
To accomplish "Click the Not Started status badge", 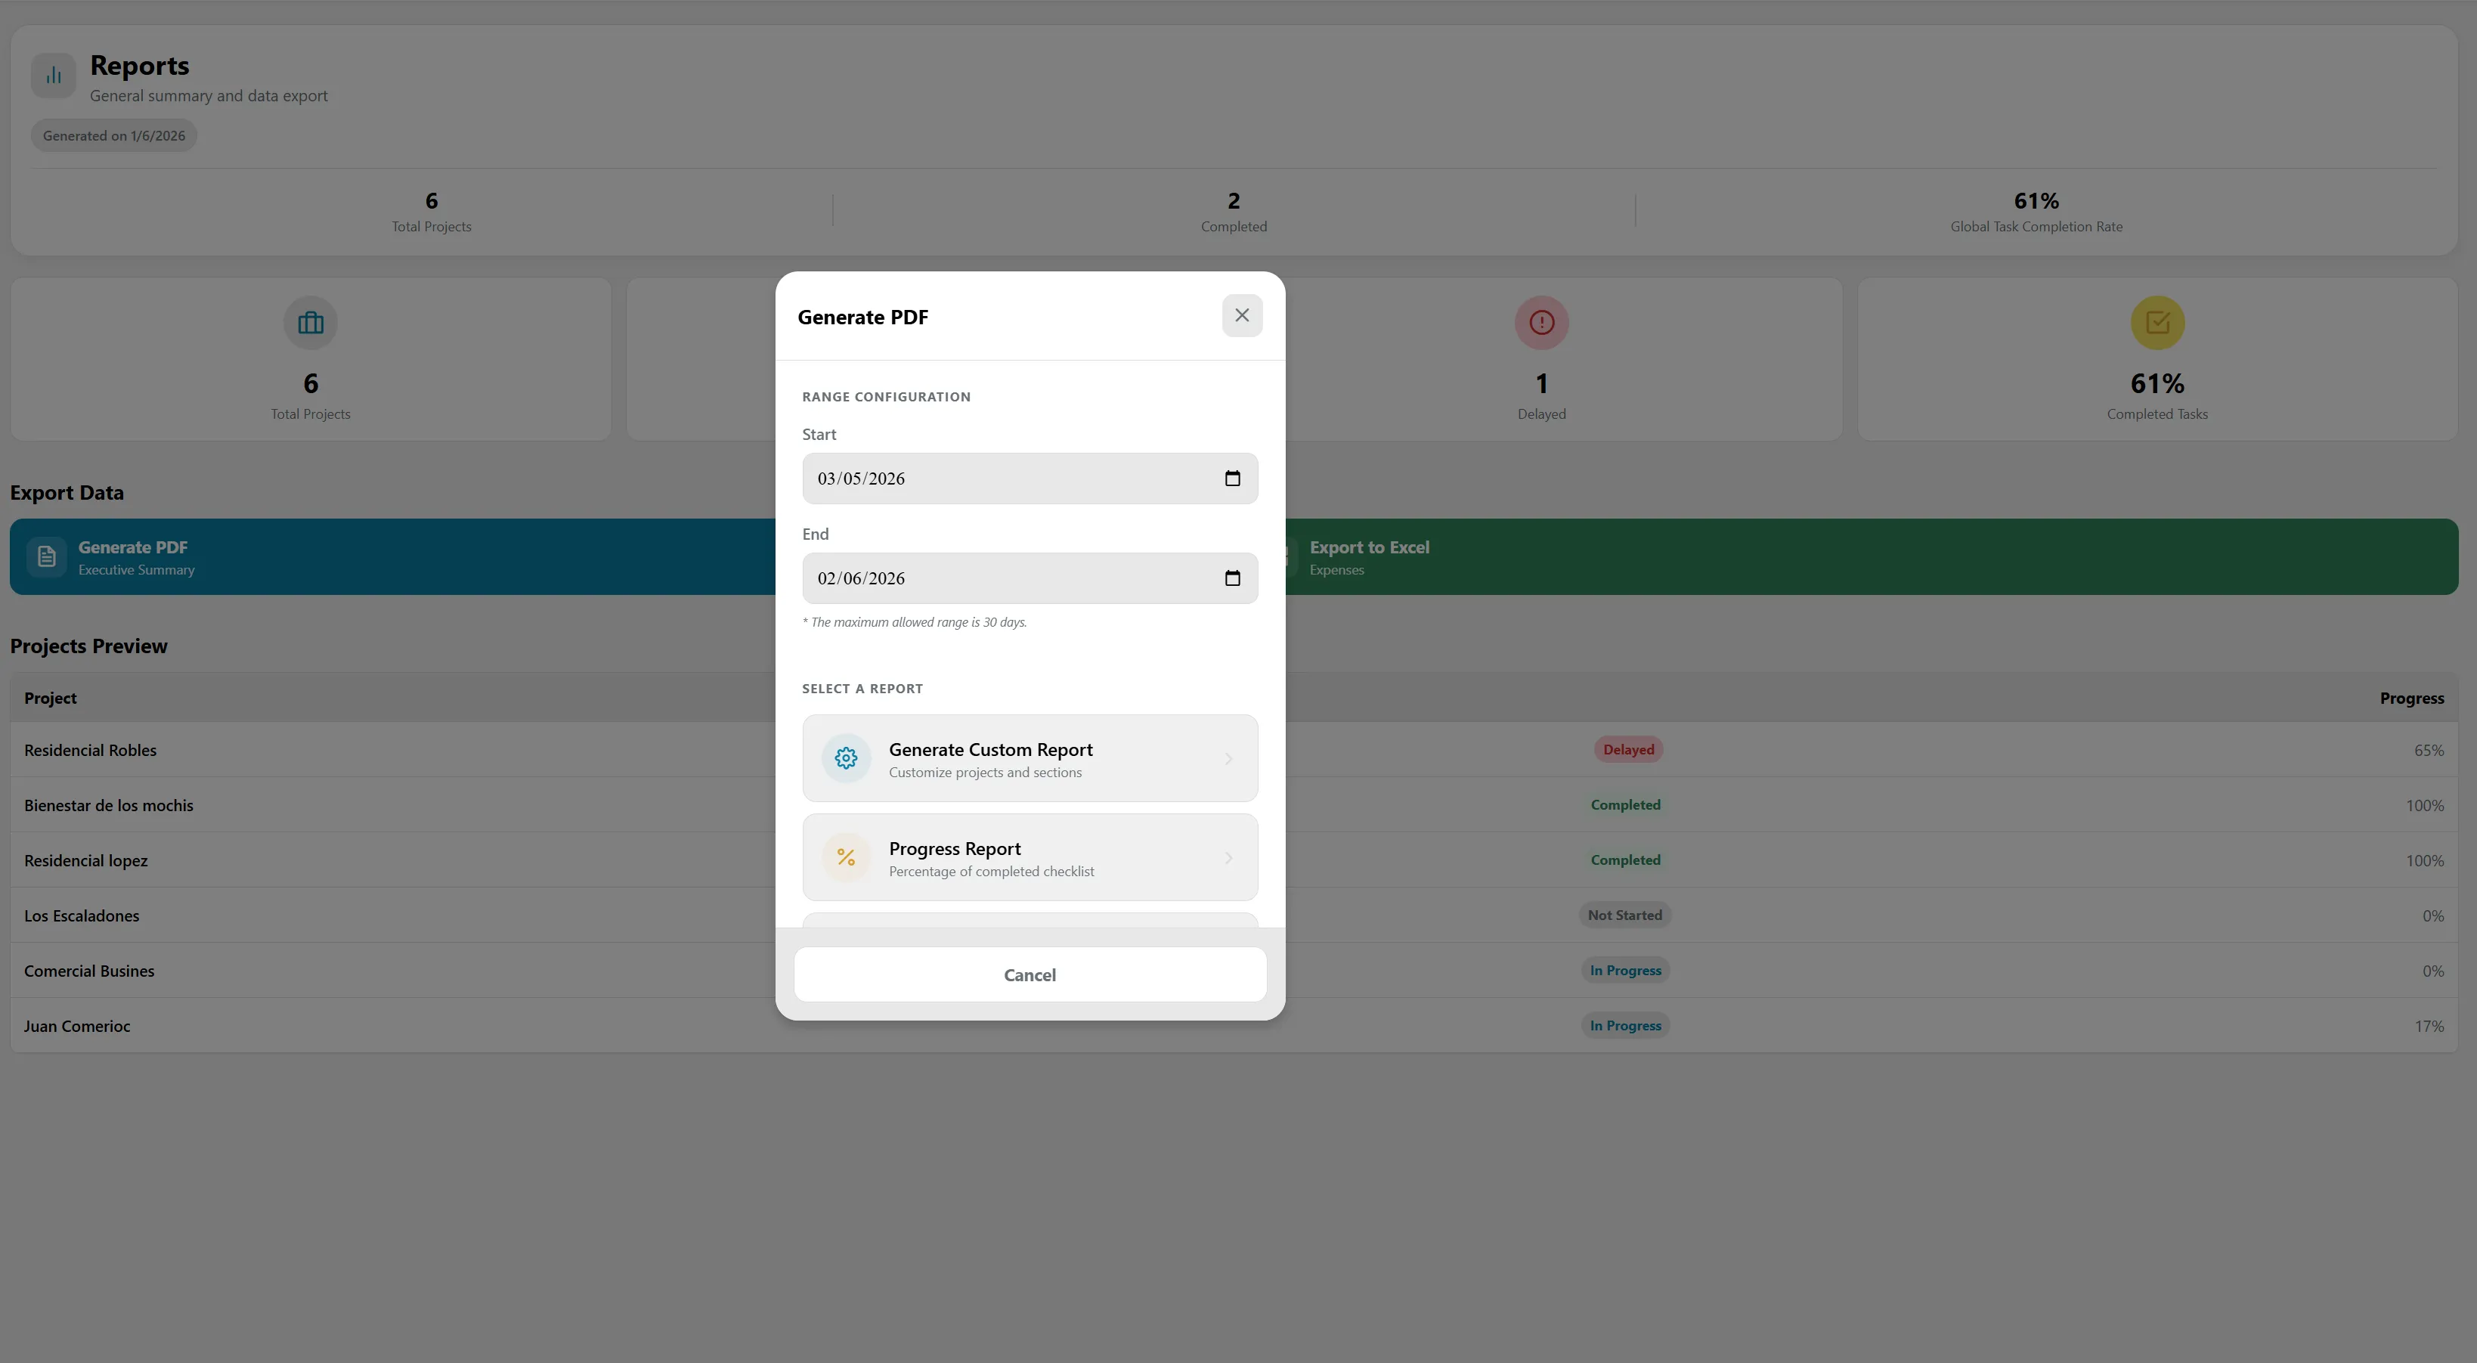I will click(x=1624, y=915).
